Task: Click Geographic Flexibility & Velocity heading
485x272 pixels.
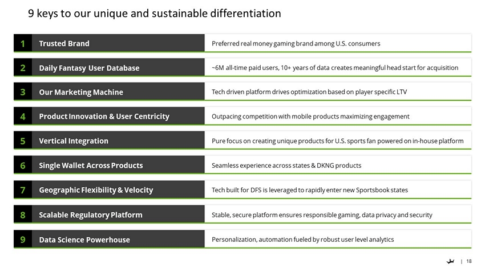Action: [x=96, y=190]
